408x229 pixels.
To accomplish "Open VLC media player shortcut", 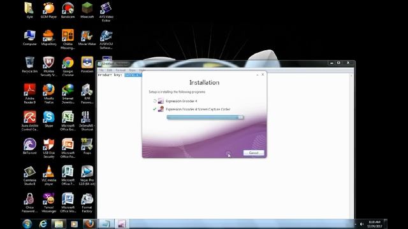I will (x=48, y=176).
